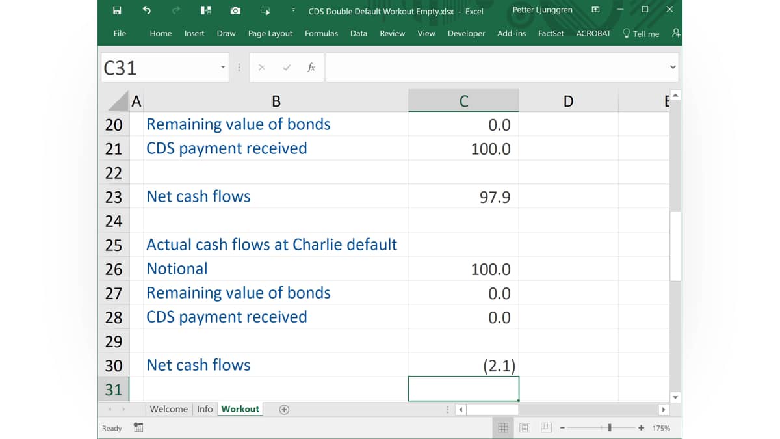Viewport: 780px width, 439px height.
Task: Click the macro recording status icon
Action: point(138,428)
